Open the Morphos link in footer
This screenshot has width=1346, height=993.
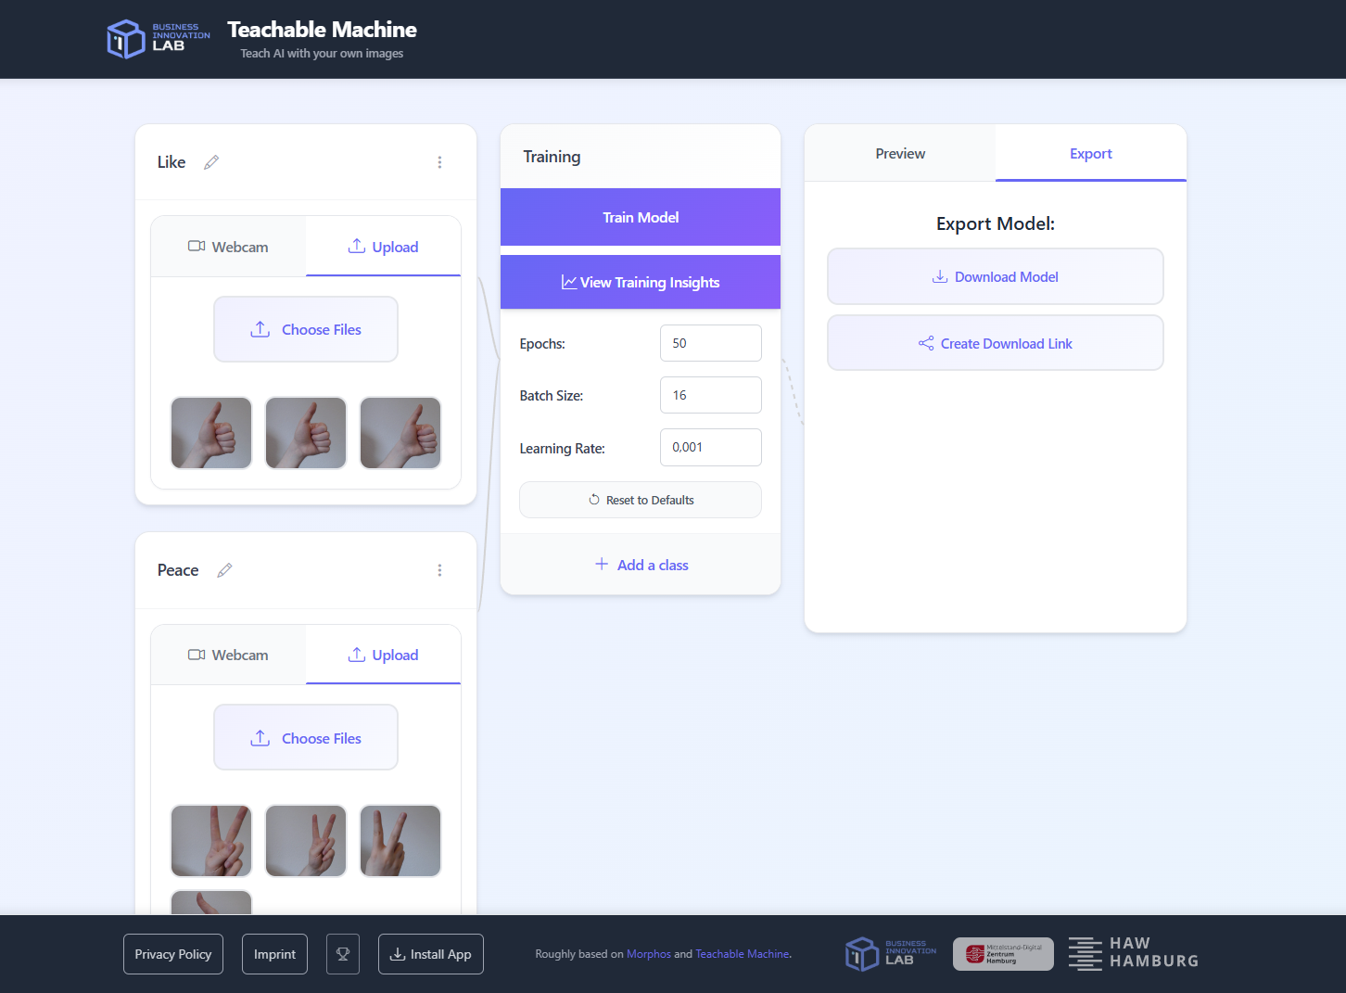click(648, 954)
